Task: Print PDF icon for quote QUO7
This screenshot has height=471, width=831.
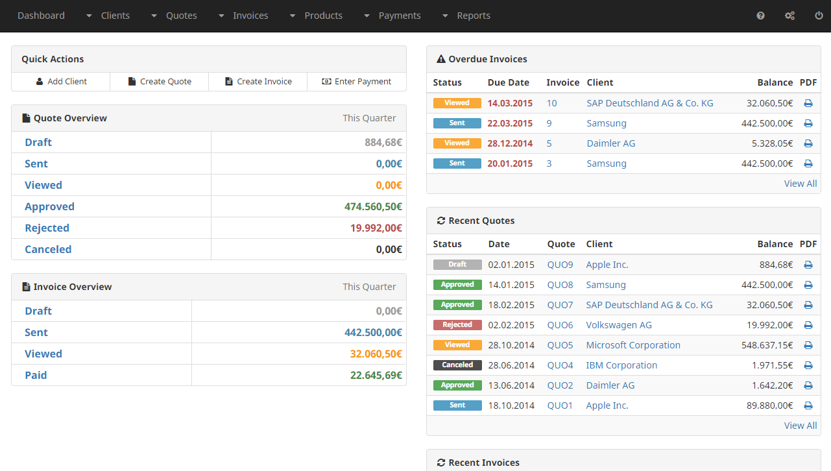Action: point(808,305)
